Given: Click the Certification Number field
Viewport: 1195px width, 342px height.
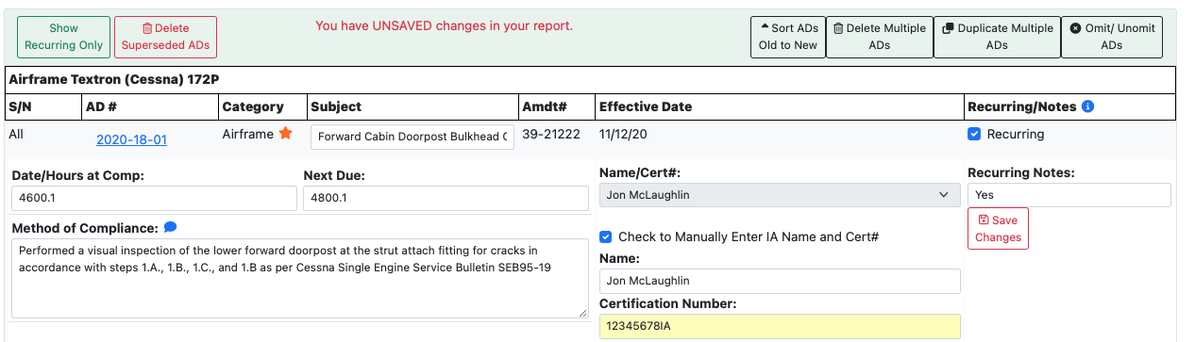Looking at the screenshot, I should pos(780,326).
